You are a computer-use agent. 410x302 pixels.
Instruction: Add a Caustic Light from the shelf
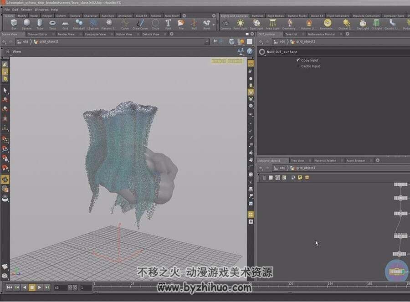(392, 24)
